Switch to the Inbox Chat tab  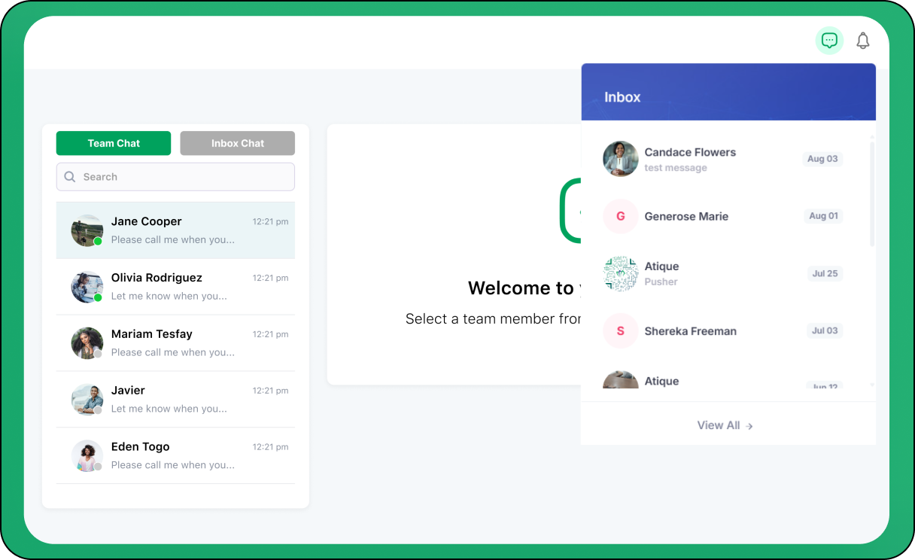tap(237, 143)
